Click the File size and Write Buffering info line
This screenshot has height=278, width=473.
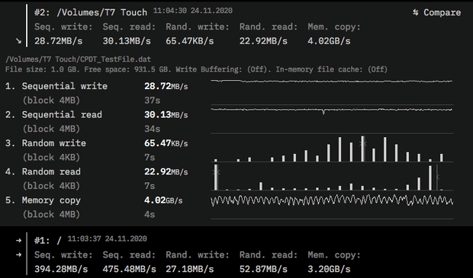coord(196,69)
